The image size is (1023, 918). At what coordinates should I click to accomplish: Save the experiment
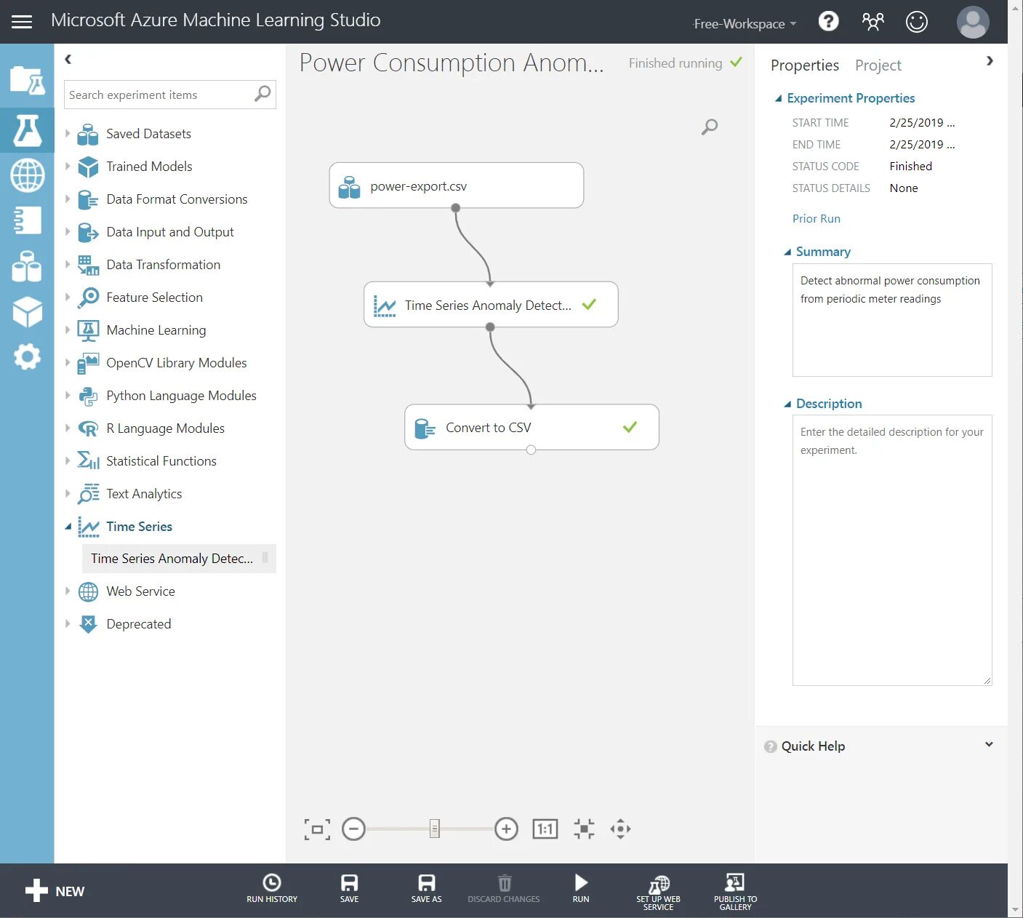pyautogui.click(x=349, y=888)
